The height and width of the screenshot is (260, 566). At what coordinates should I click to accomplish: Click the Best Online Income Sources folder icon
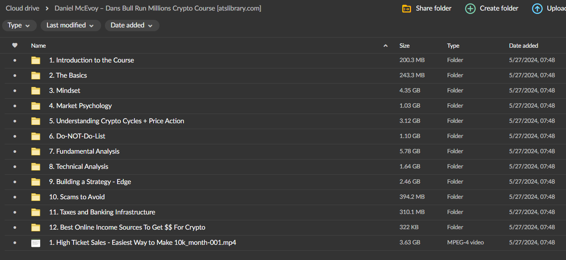[x=36, y=227]
